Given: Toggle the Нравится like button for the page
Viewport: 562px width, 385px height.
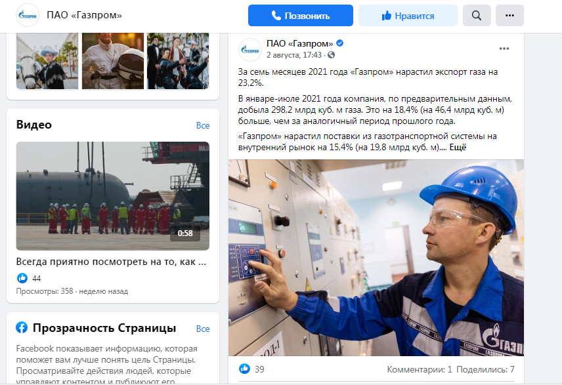Looking at the screenshot, I should point(408,15).
